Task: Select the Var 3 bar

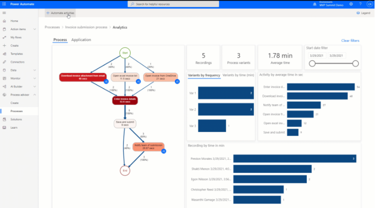Action: (212, 126)
